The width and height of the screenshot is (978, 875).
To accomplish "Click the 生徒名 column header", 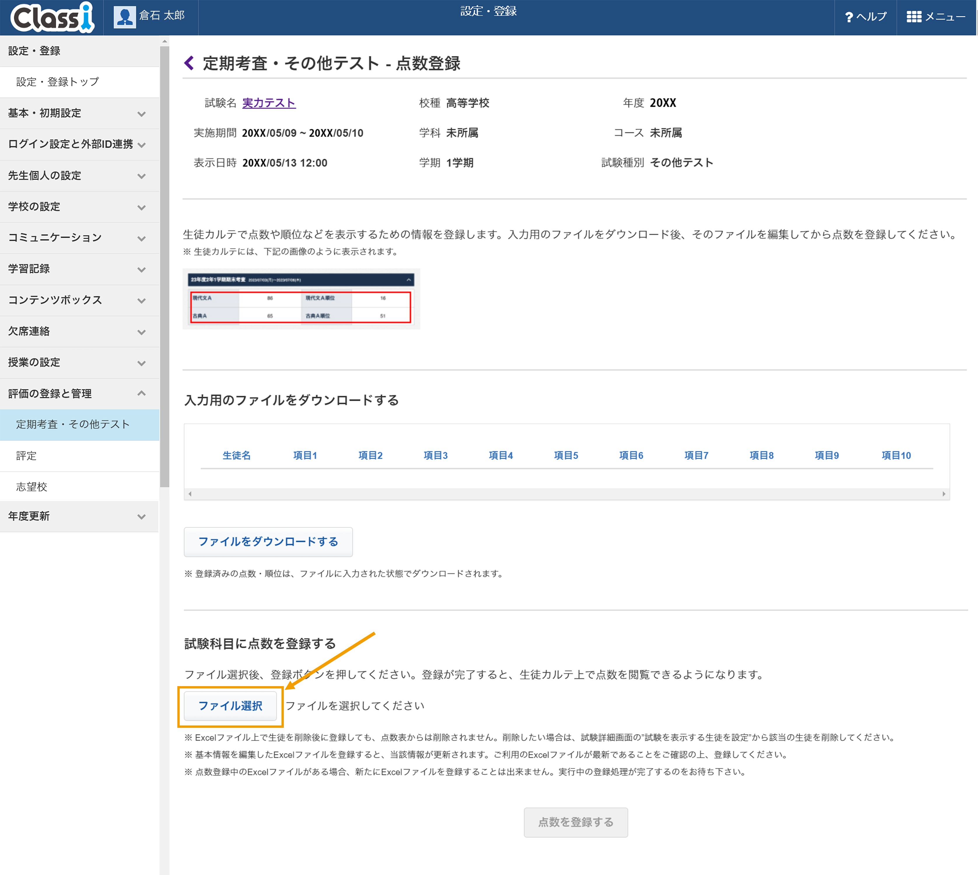I will pos(236,455).
